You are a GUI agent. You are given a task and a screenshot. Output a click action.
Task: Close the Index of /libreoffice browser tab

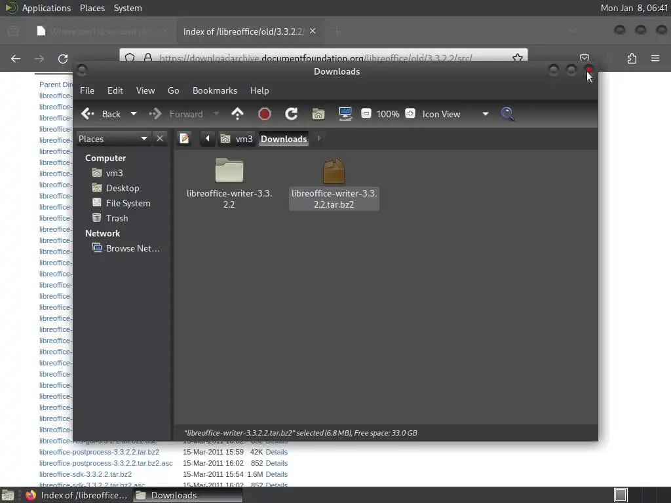coord(313,31)
